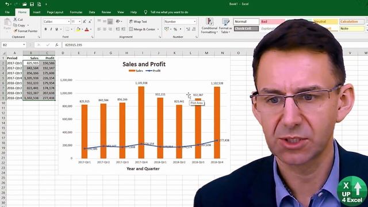Open Conditional Formatting menu
The image size is (368, 207).
tap(209, 26)
